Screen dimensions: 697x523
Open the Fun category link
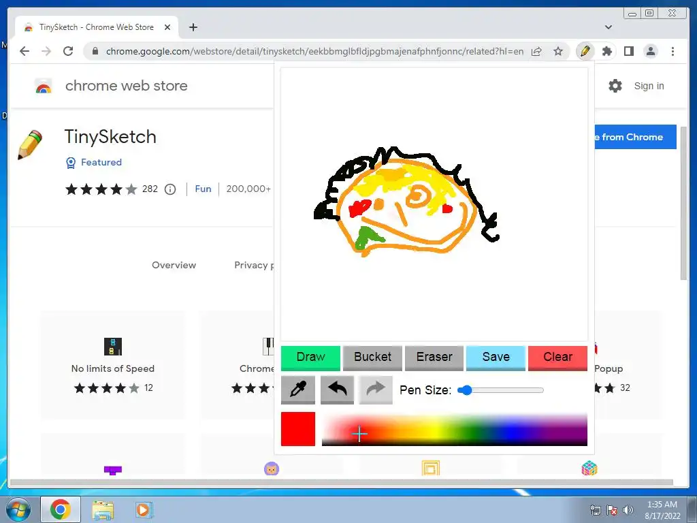[x=203, y=189]
